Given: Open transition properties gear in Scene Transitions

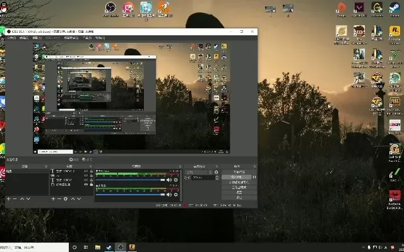Looking at the screenshot, I should click(x=217, y=171).
